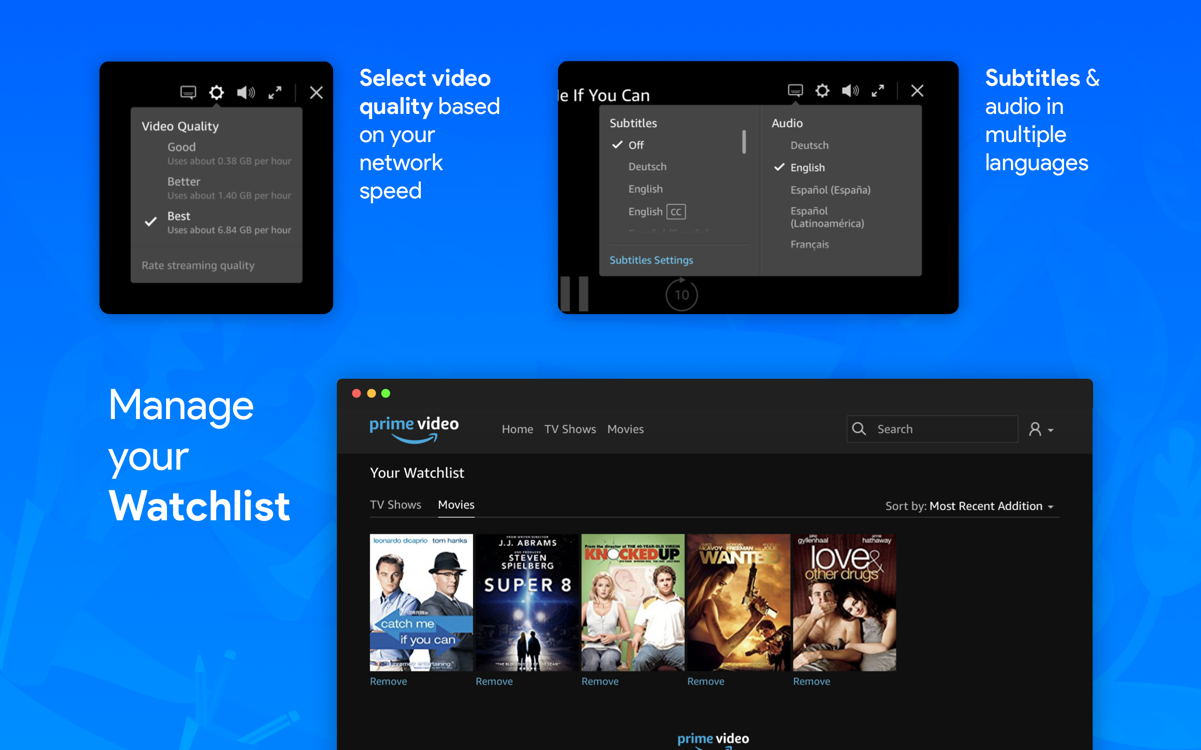The height and width of the screenshot is (750, 1201).
Task: Click the footer prime video logo
Action: coord(713,740)
